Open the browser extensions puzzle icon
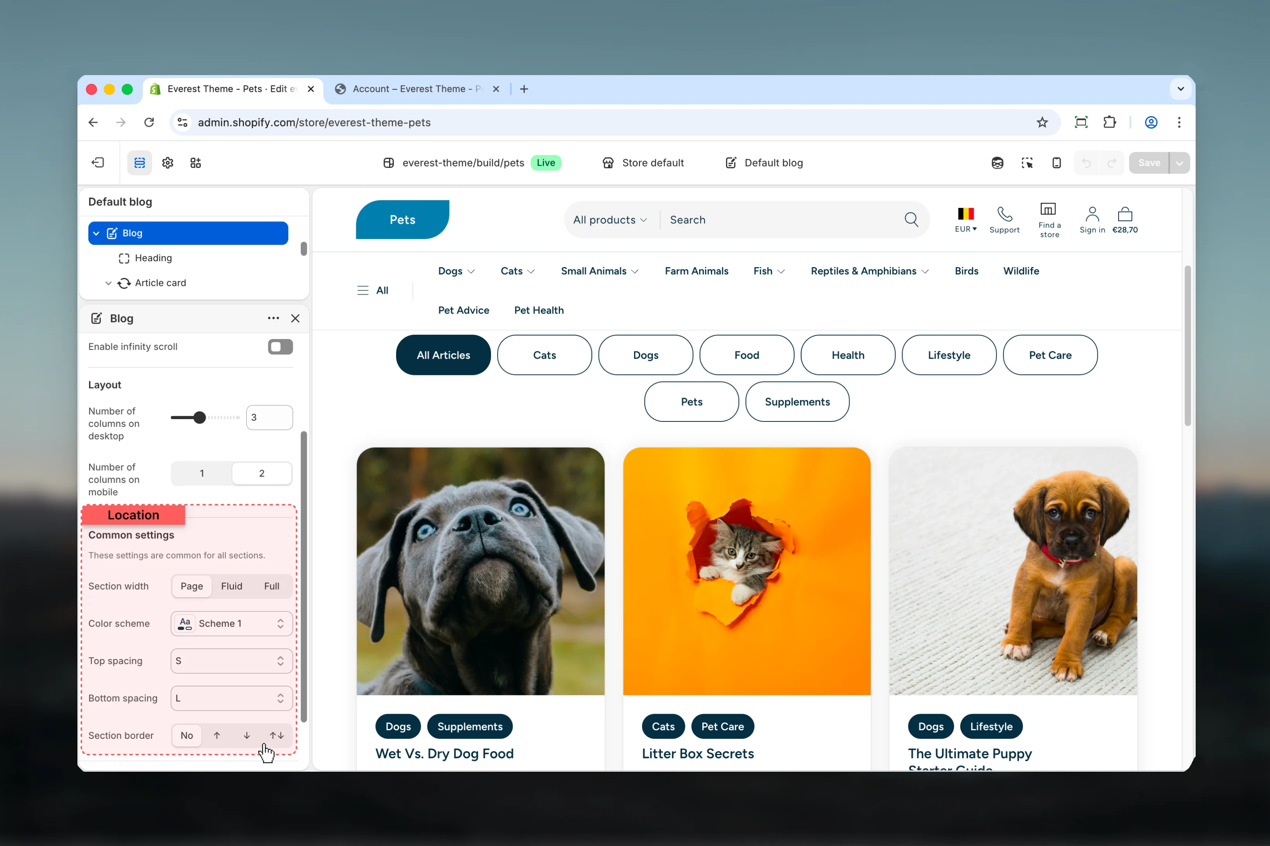Viewport: 1270px width, 846px height. coord(1110,122)
